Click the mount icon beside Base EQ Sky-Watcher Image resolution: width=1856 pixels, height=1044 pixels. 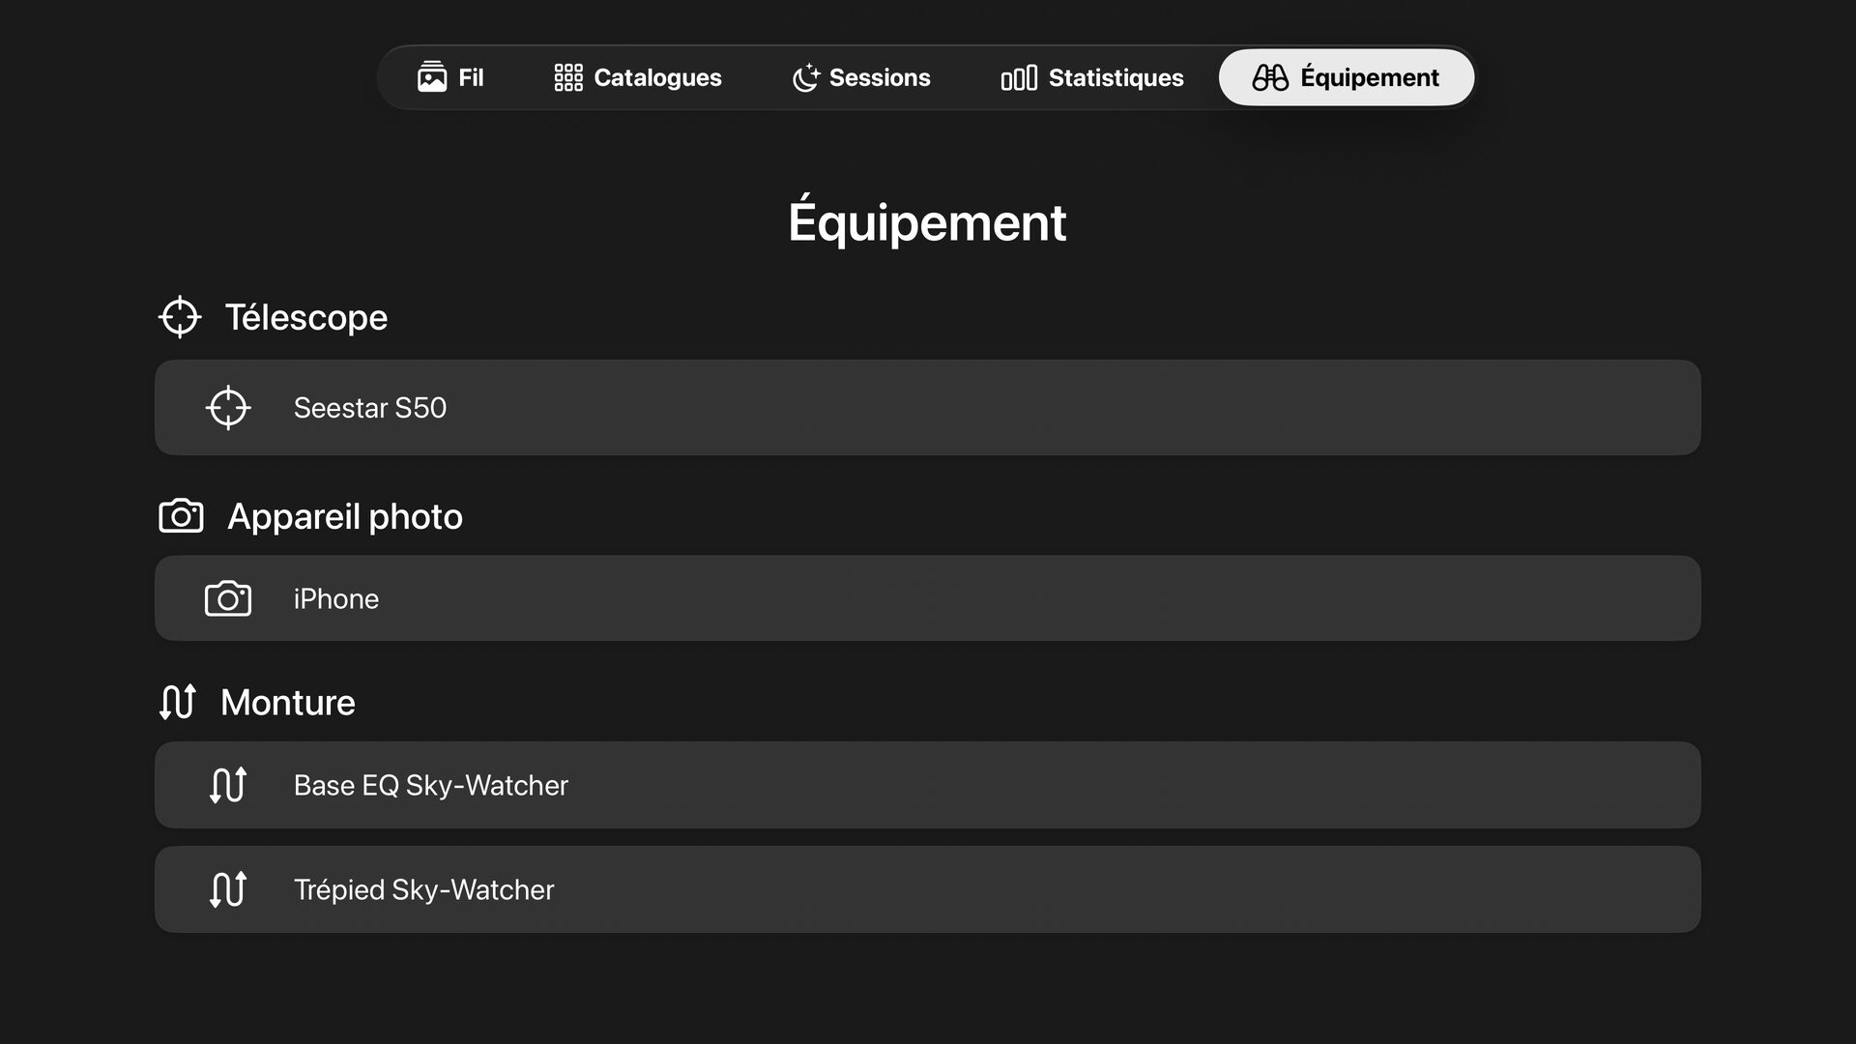[x=228, y=785]
